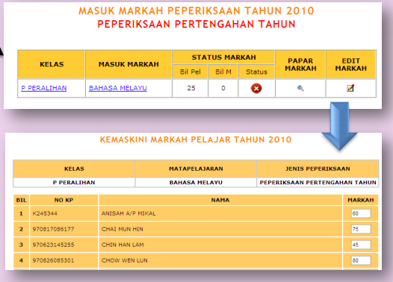The image size is (393, 282).
Task: Click the name CHOW WEN LUN
Action: (125, 260)
